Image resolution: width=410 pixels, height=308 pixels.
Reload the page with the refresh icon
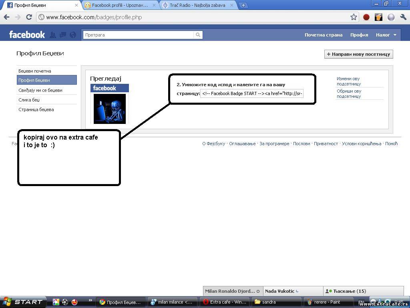pyautogui.click(x=29, y=17)
